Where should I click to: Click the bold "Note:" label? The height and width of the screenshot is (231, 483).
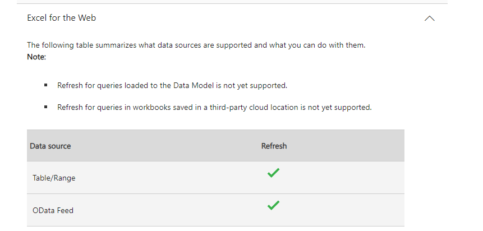point(36,57)
